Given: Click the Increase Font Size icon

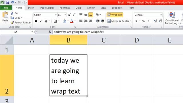Looking at the screenshot, I should pos(69,15).
